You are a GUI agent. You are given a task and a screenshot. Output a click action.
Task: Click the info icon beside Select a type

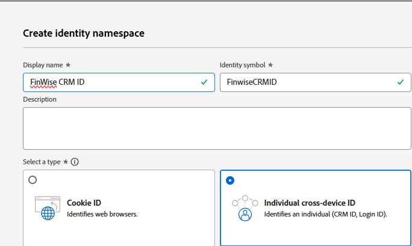coord(75,162)
